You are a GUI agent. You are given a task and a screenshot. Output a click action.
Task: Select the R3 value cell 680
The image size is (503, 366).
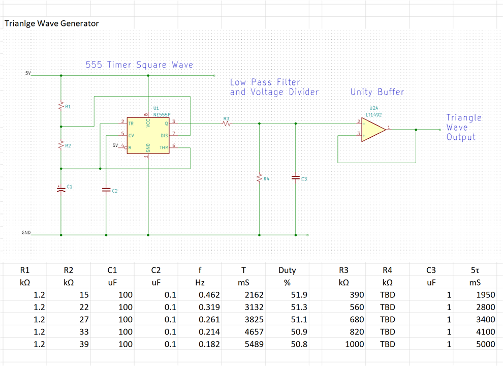coord(343,319)
